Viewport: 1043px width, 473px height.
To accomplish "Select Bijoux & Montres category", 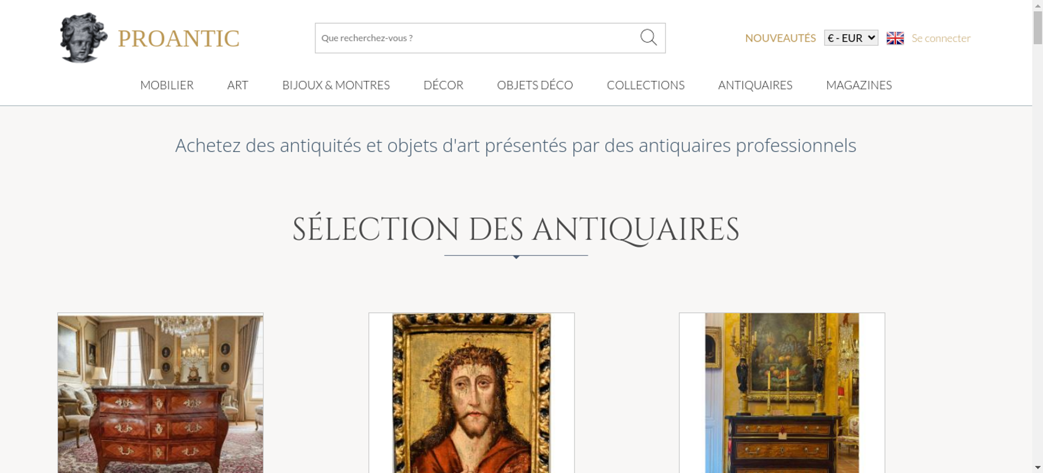I will 336,85.
